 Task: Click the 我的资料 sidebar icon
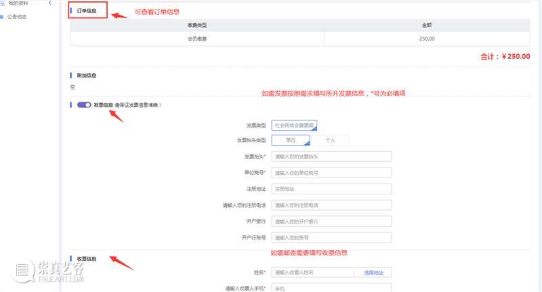[3, 3]
